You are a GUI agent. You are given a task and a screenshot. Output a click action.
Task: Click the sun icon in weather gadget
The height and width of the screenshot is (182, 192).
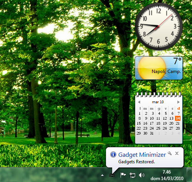pyautogui.click(x=152, y=68)
